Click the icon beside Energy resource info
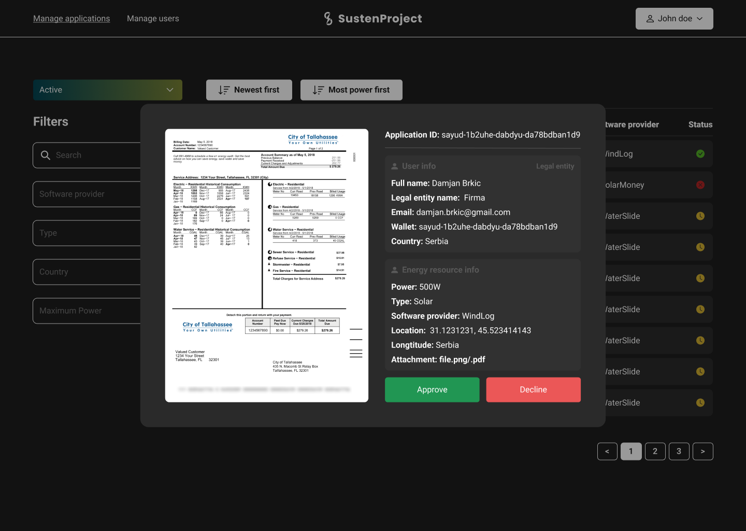This screenshot has width=746, height=531. tap(395, 270)
